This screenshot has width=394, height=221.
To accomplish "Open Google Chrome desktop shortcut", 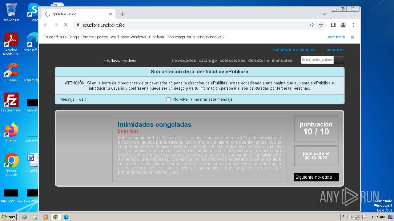I will pos(11,165).
